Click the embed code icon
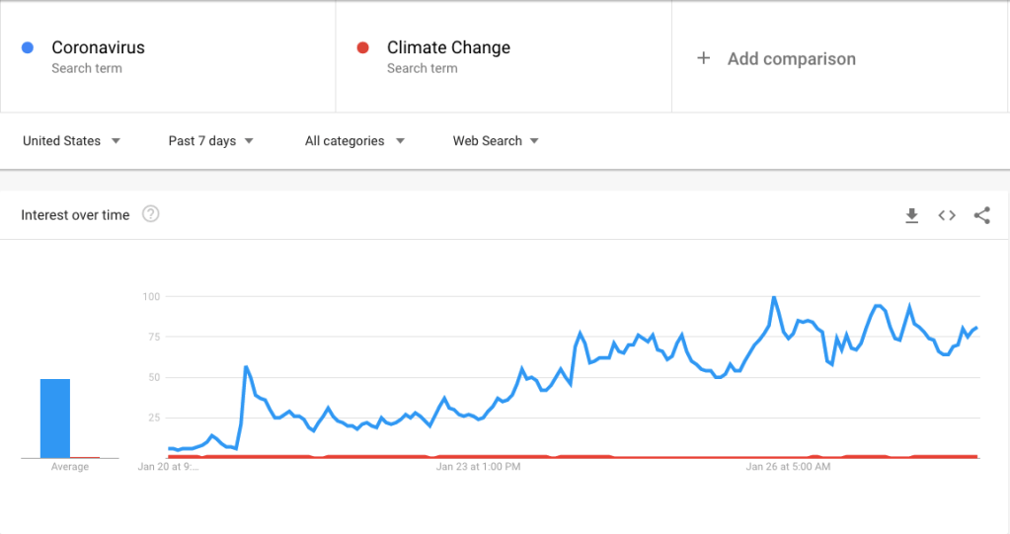Viewport: 1010px width, 534px height. [x=947, y=215]
